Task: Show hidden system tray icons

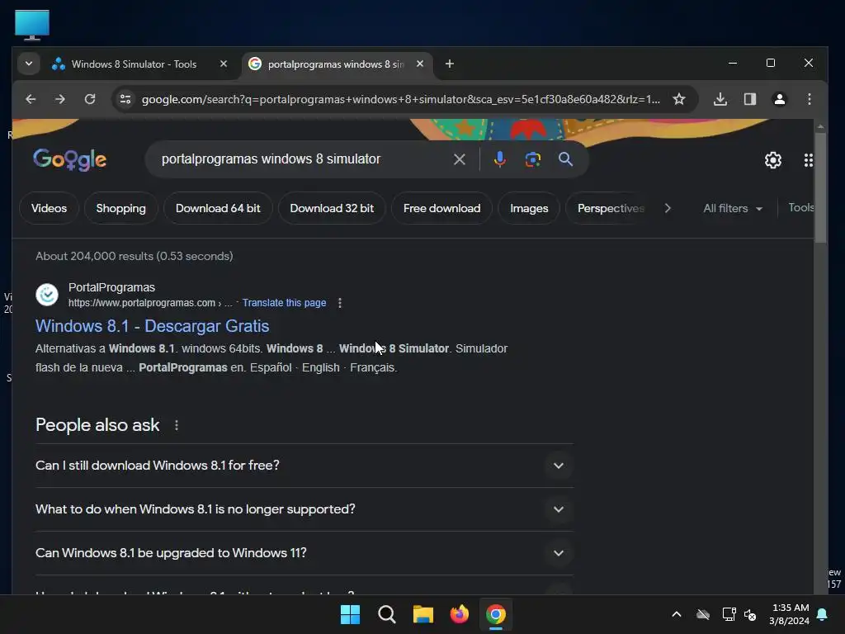Action: (x=677, y=614)
